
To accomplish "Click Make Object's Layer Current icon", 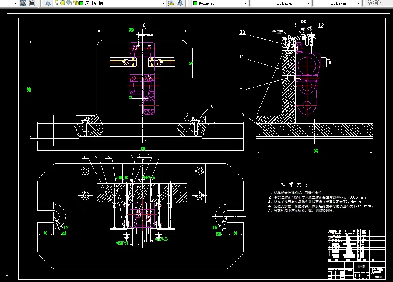I will [x=171, y=3].
